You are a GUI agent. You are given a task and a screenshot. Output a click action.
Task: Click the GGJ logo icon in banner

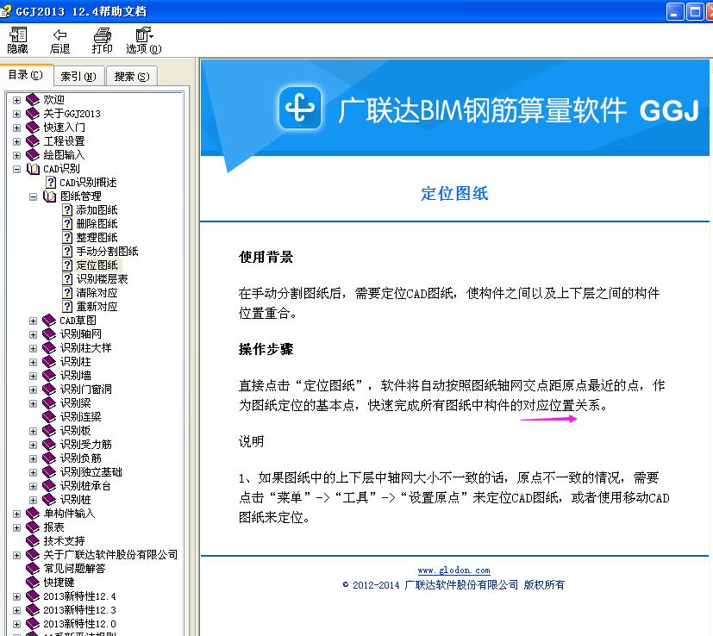point(300,108)
